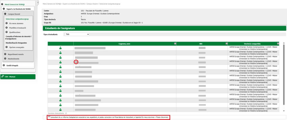Screen dimensions: 287x120
Task: Click the student icon in the first table row
Action: click(x=61, y=48)
